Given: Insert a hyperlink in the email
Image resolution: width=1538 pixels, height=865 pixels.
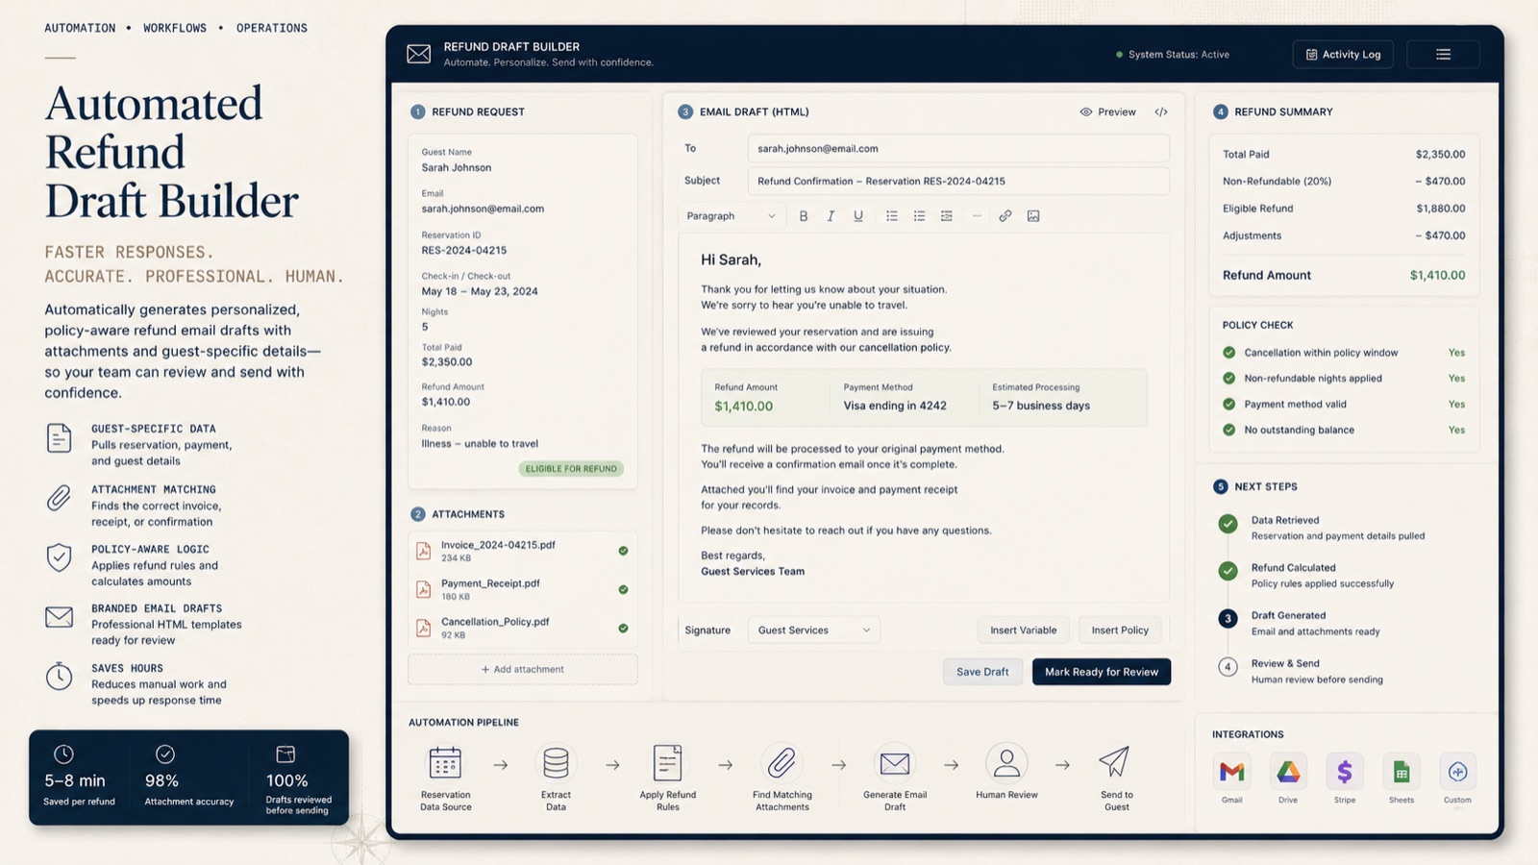Looking at the screenshot, I should click(1005, 216).
